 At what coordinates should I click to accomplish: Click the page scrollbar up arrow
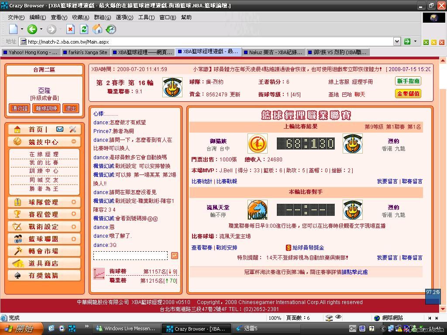click(x=443, y=60)
